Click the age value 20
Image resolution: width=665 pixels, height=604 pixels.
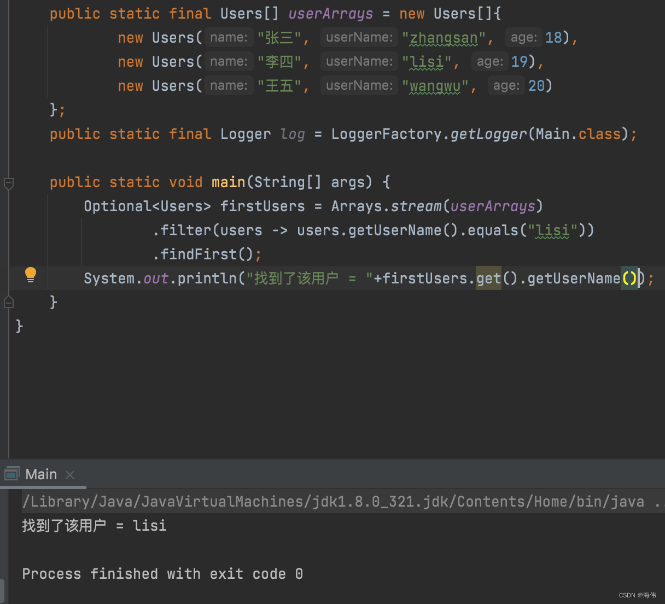tap(536, 86)
